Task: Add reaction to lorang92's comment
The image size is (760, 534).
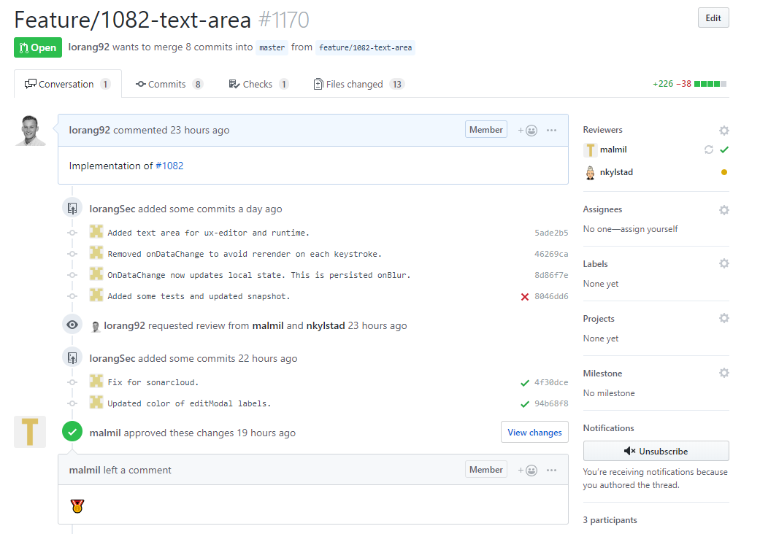Action: [527, 131]
